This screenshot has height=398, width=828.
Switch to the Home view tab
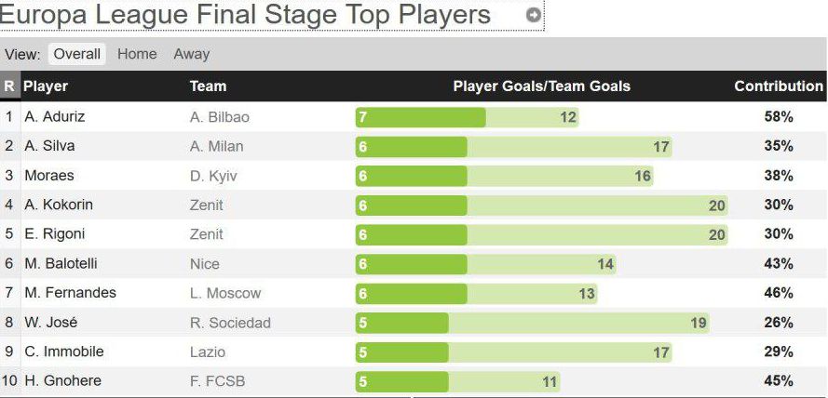(137, 54)
